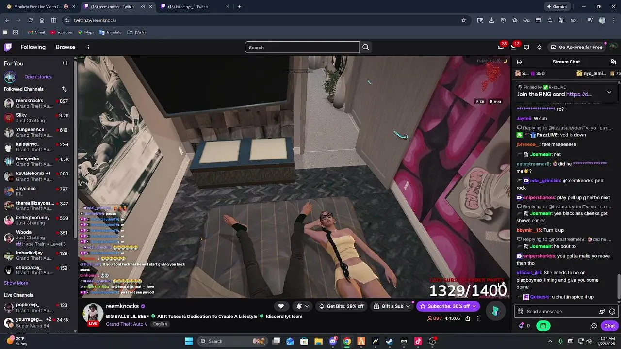Toggle media control playlist icon
This screenshot has width=621, height=349.
point(590,20)
